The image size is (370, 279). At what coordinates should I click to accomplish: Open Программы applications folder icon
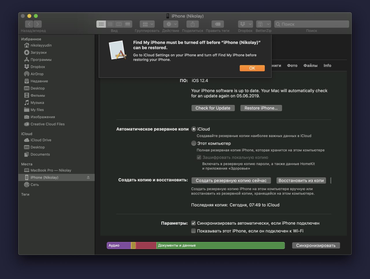point(27,60)
